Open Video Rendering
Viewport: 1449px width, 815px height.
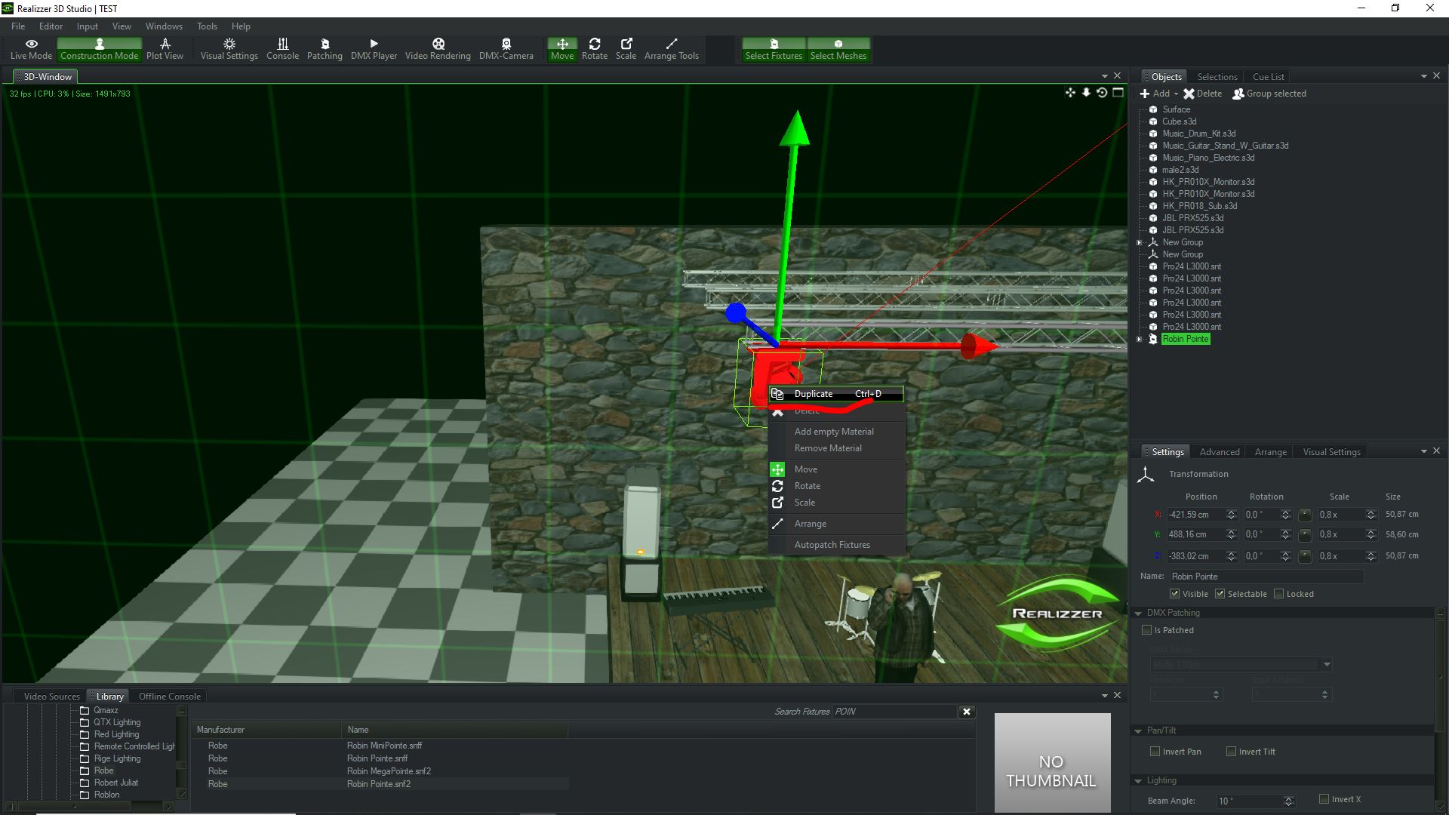tap(438, 49)
